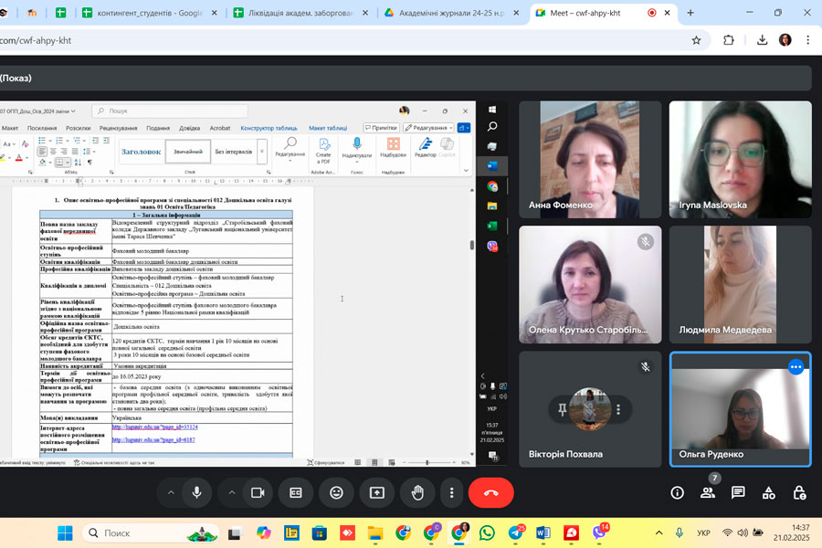Click the Sort icon in Word's paragraph group
Viewport: 822px width, 548px height.
pos(78,163)
